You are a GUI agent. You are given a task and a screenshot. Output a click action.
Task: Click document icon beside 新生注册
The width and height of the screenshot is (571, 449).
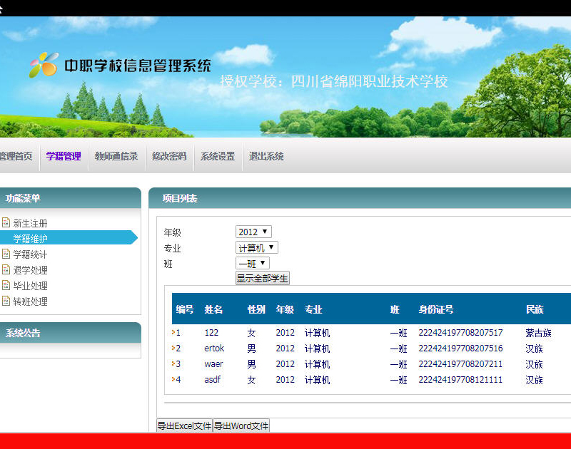[6, 223]
